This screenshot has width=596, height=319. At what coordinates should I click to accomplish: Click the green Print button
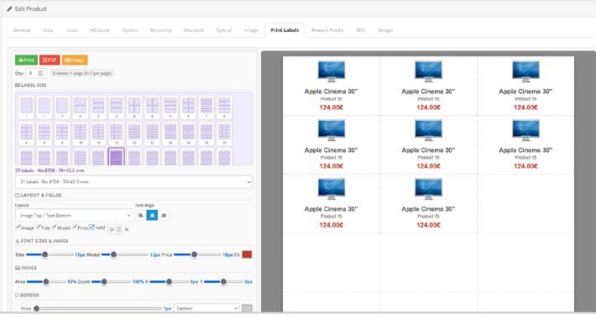click(x=26, y=60)
